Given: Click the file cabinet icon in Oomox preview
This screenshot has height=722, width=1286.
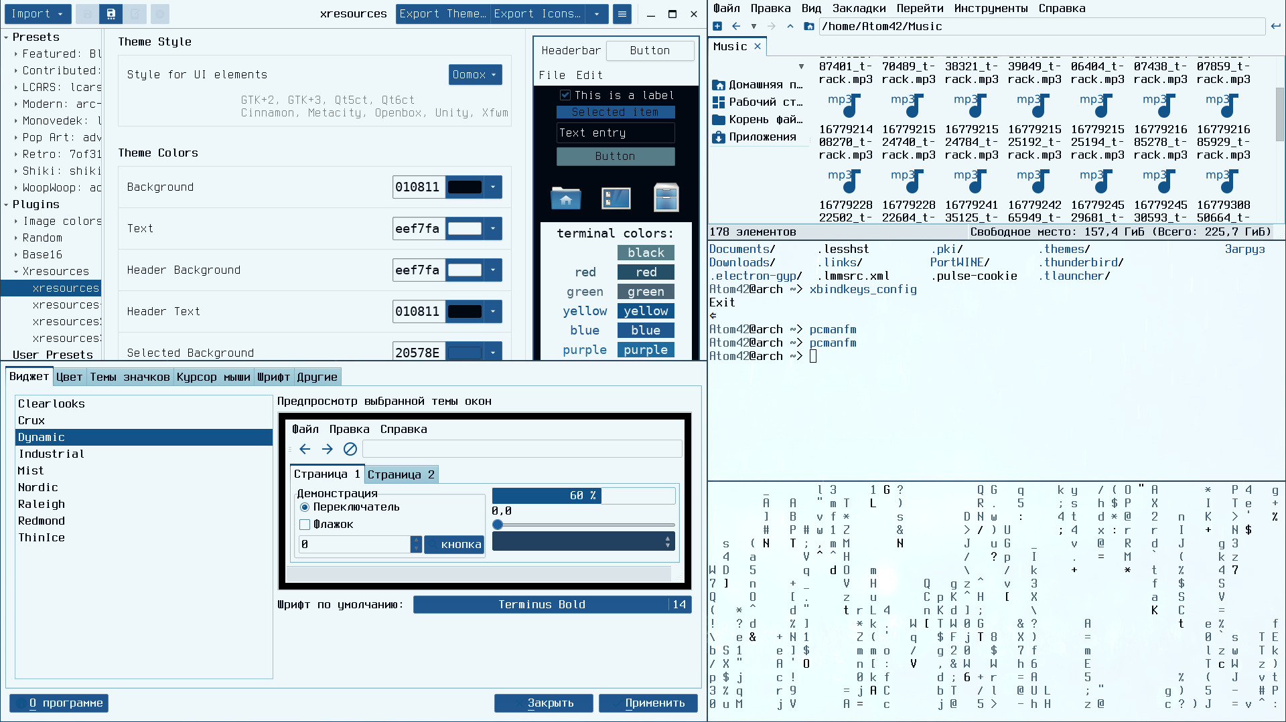Looking at the screenshot, I should point(666,198).
